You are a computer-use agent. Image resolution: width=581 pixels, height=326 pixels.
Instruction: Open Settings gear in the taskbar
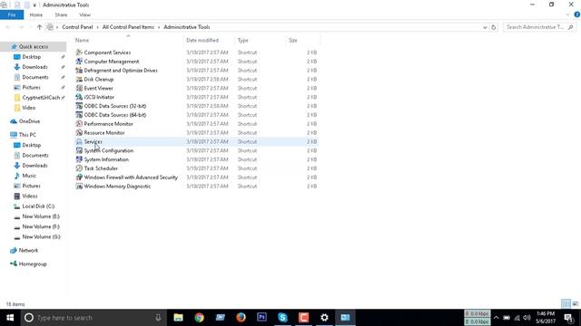tap(324, 318)
